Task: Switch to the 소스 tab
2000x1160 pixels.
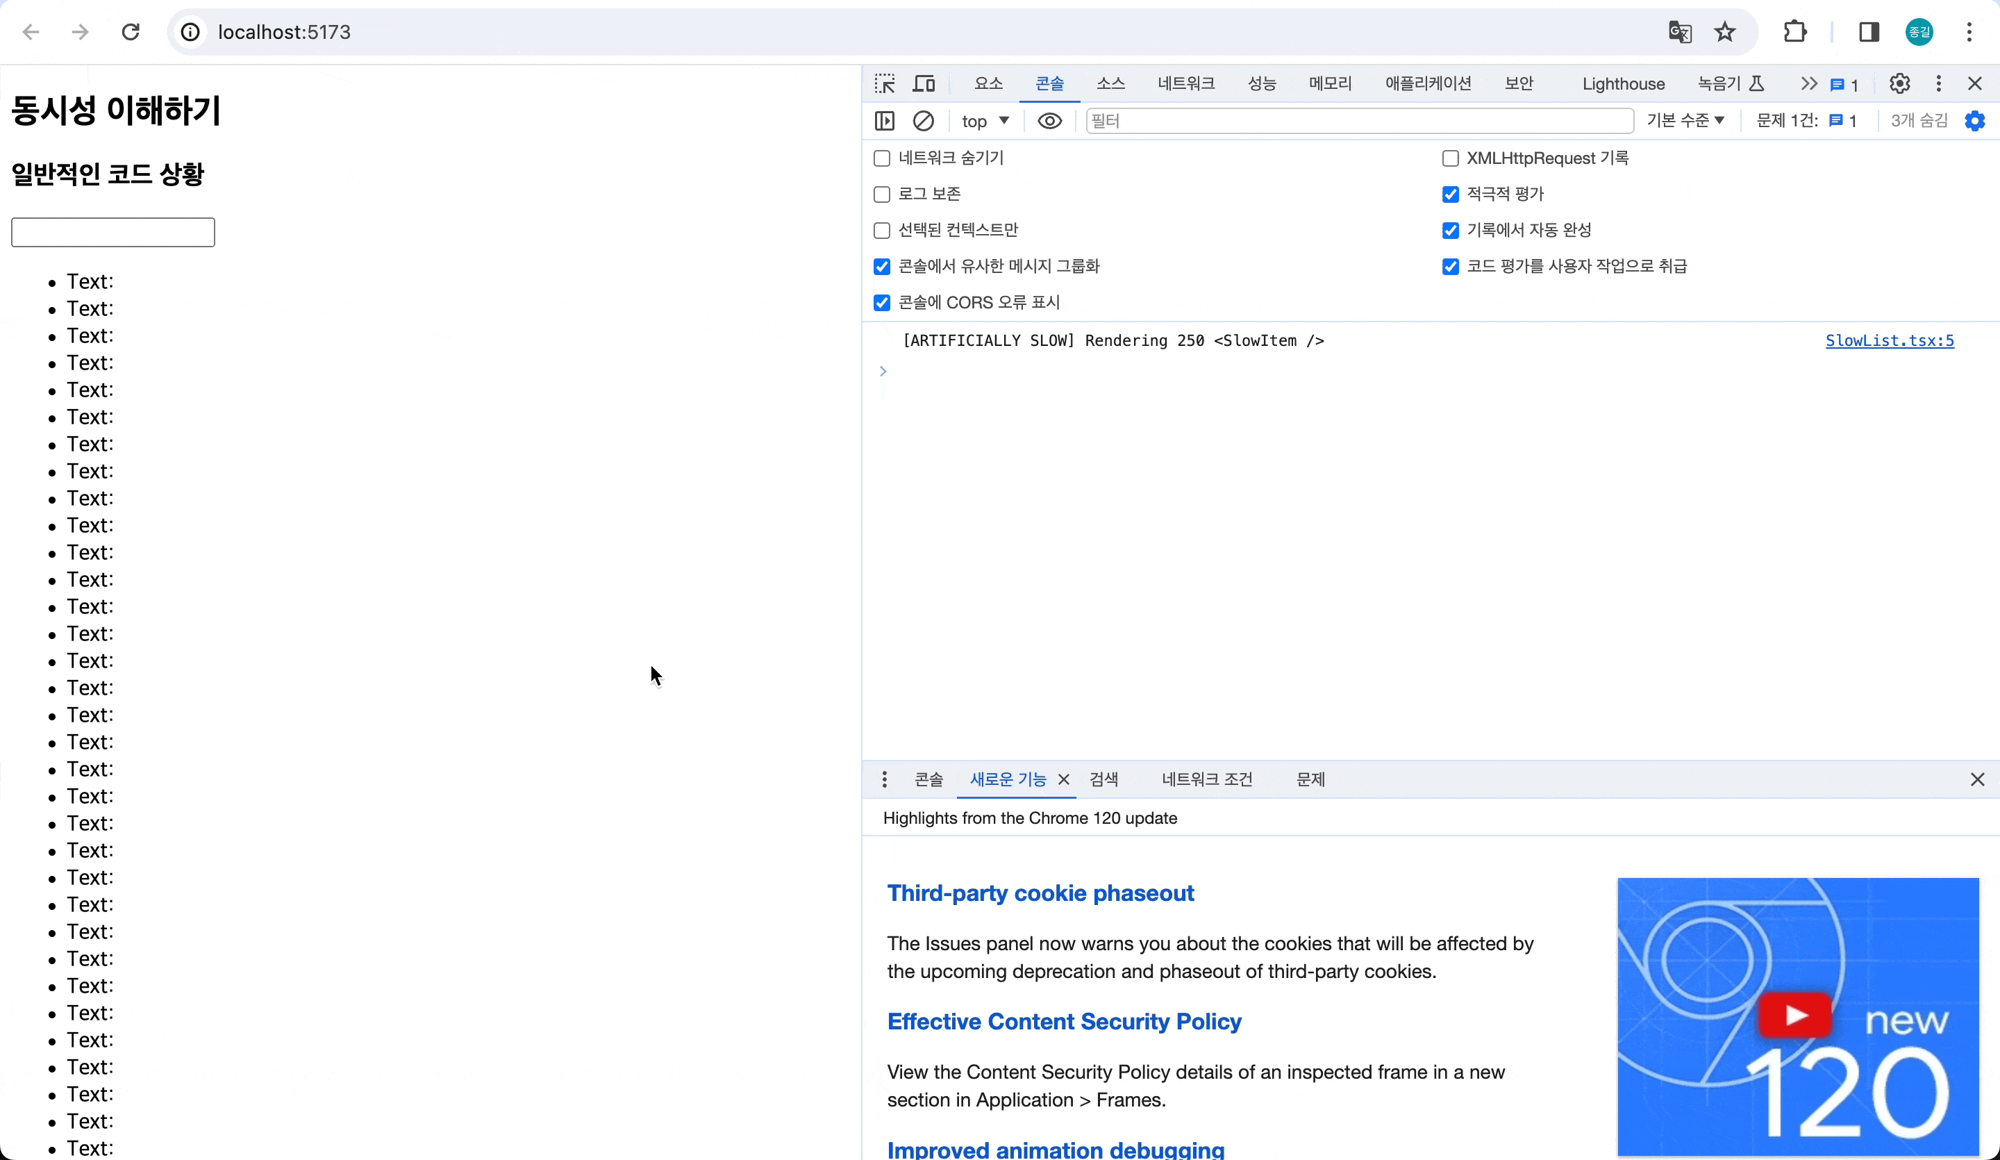Action: pos(1111,83)
